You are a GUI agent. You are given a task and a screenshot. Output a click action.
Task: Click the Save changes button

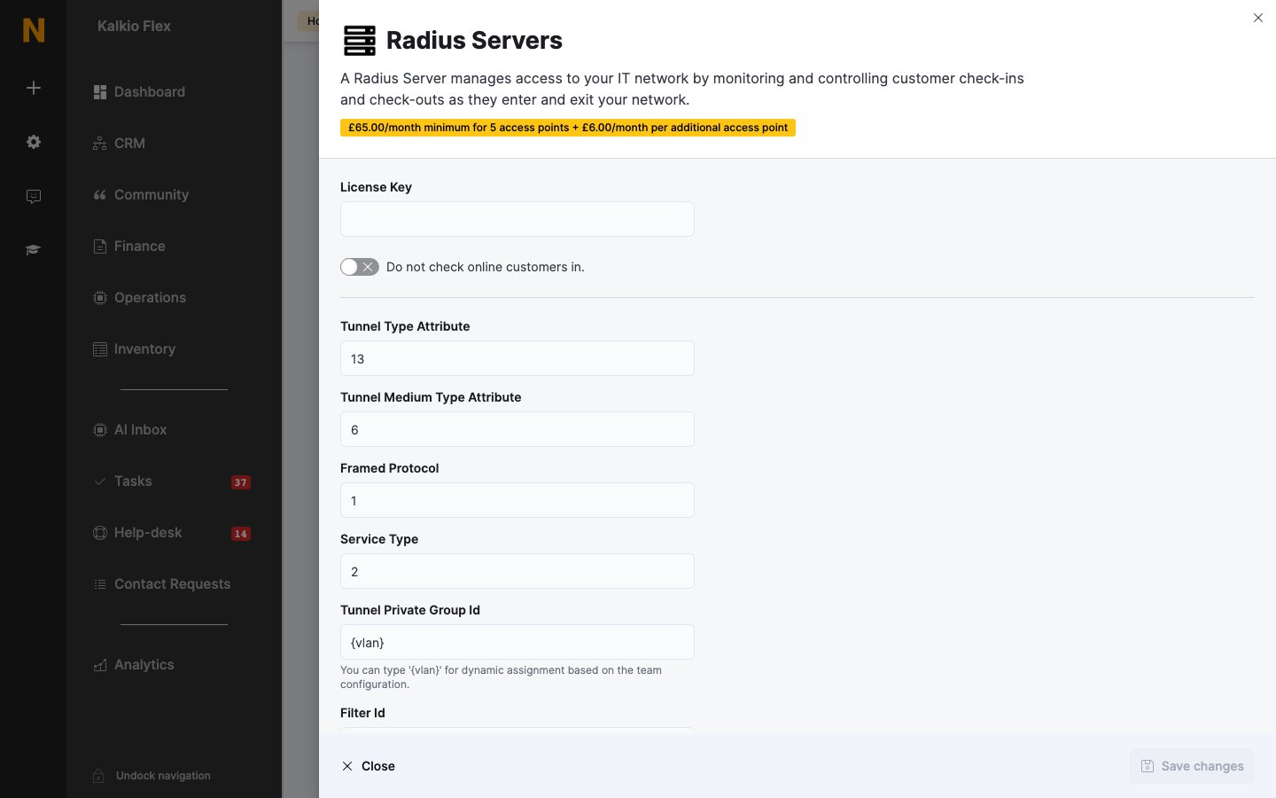click(x=1192, y=766)
